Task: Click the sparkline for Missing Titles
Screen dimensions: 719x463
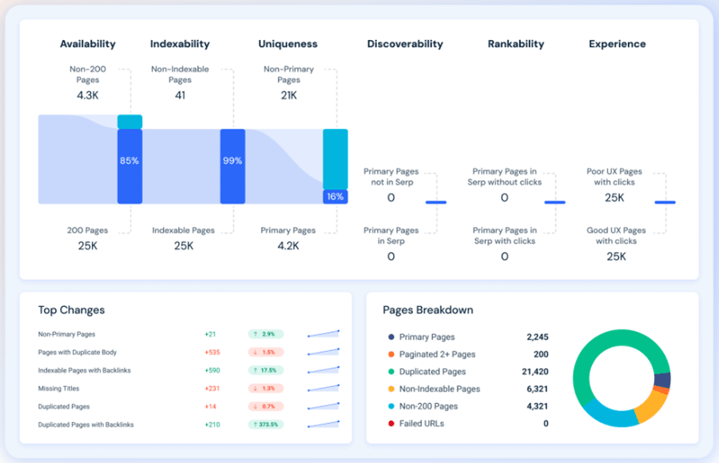Action: [x=324, y=388]
